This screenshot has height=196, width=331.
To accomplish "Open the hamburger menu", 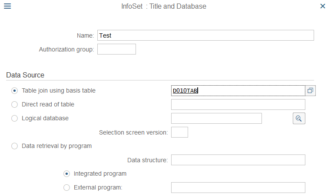I will (7, 6).
